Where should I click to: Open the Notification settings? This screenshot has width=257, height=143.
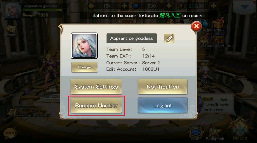click(163, 87)
